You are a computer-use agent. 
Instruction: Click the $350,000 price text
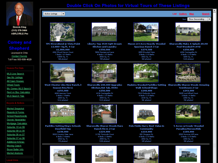coord(105,50)
